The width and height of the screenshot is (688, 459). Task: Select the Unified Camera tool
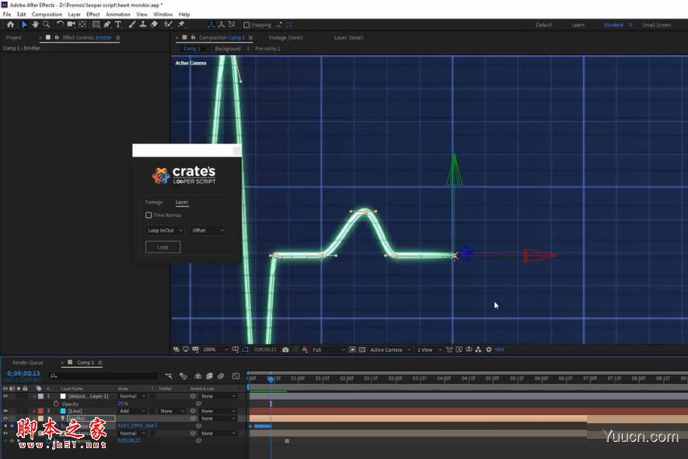[x=71, y=25]
